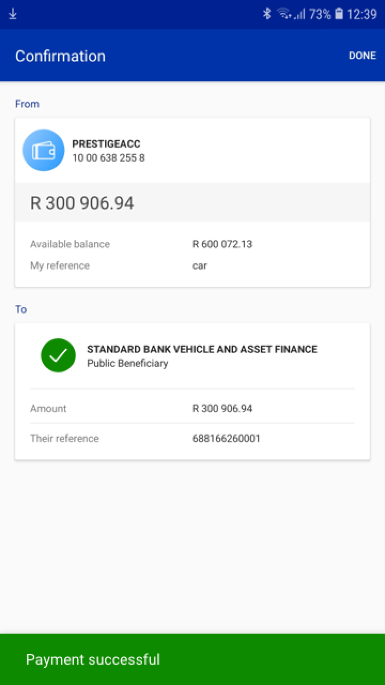Tap the large R 300 906.94 amount

[82, 203]
